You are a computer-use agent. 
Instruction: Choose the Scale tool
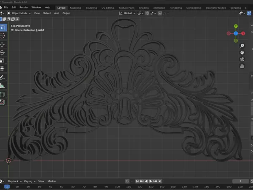(x=3, y=60)
